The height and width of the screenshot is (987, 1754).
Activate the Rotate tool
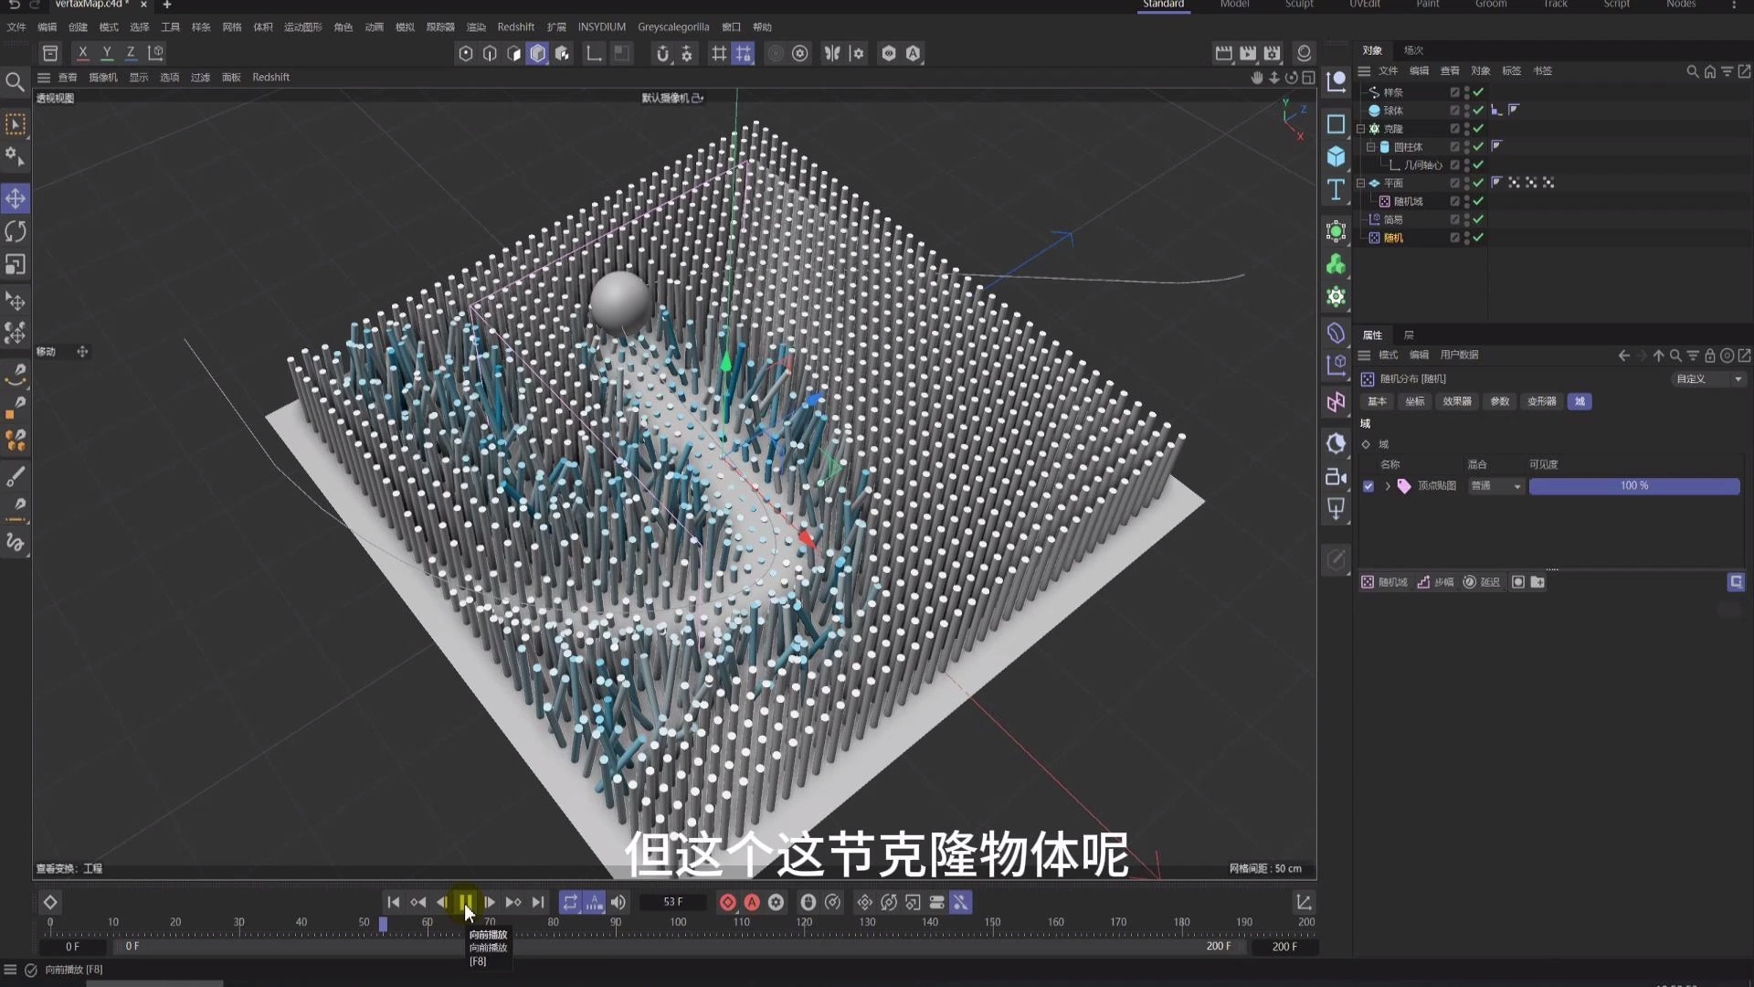point(15,233)
